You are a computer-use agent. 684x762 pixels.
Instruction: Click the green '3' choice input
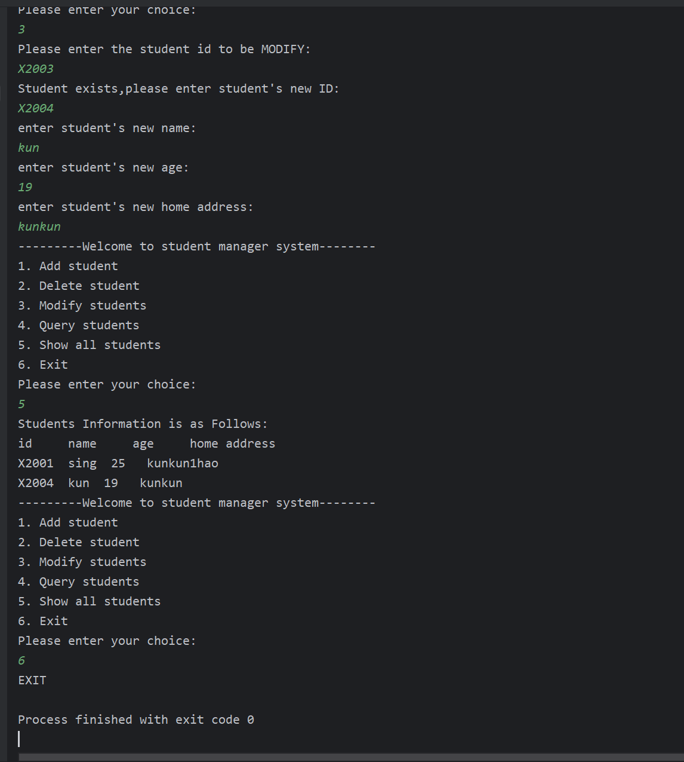point(21,29)
